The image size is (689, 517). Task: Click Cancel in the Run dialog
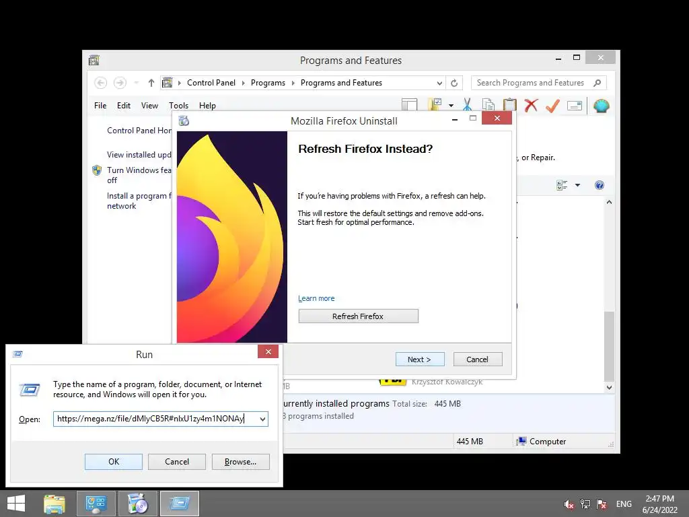click(x=177, y=462)
